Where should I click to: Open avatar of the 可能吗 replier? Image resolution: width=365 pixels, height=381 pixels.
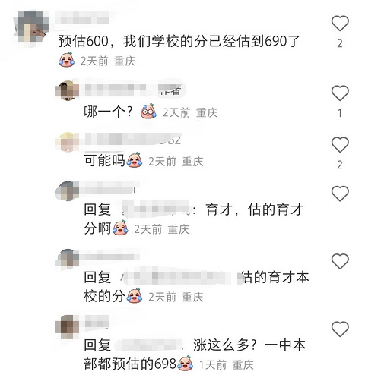(x=67, y=142)
